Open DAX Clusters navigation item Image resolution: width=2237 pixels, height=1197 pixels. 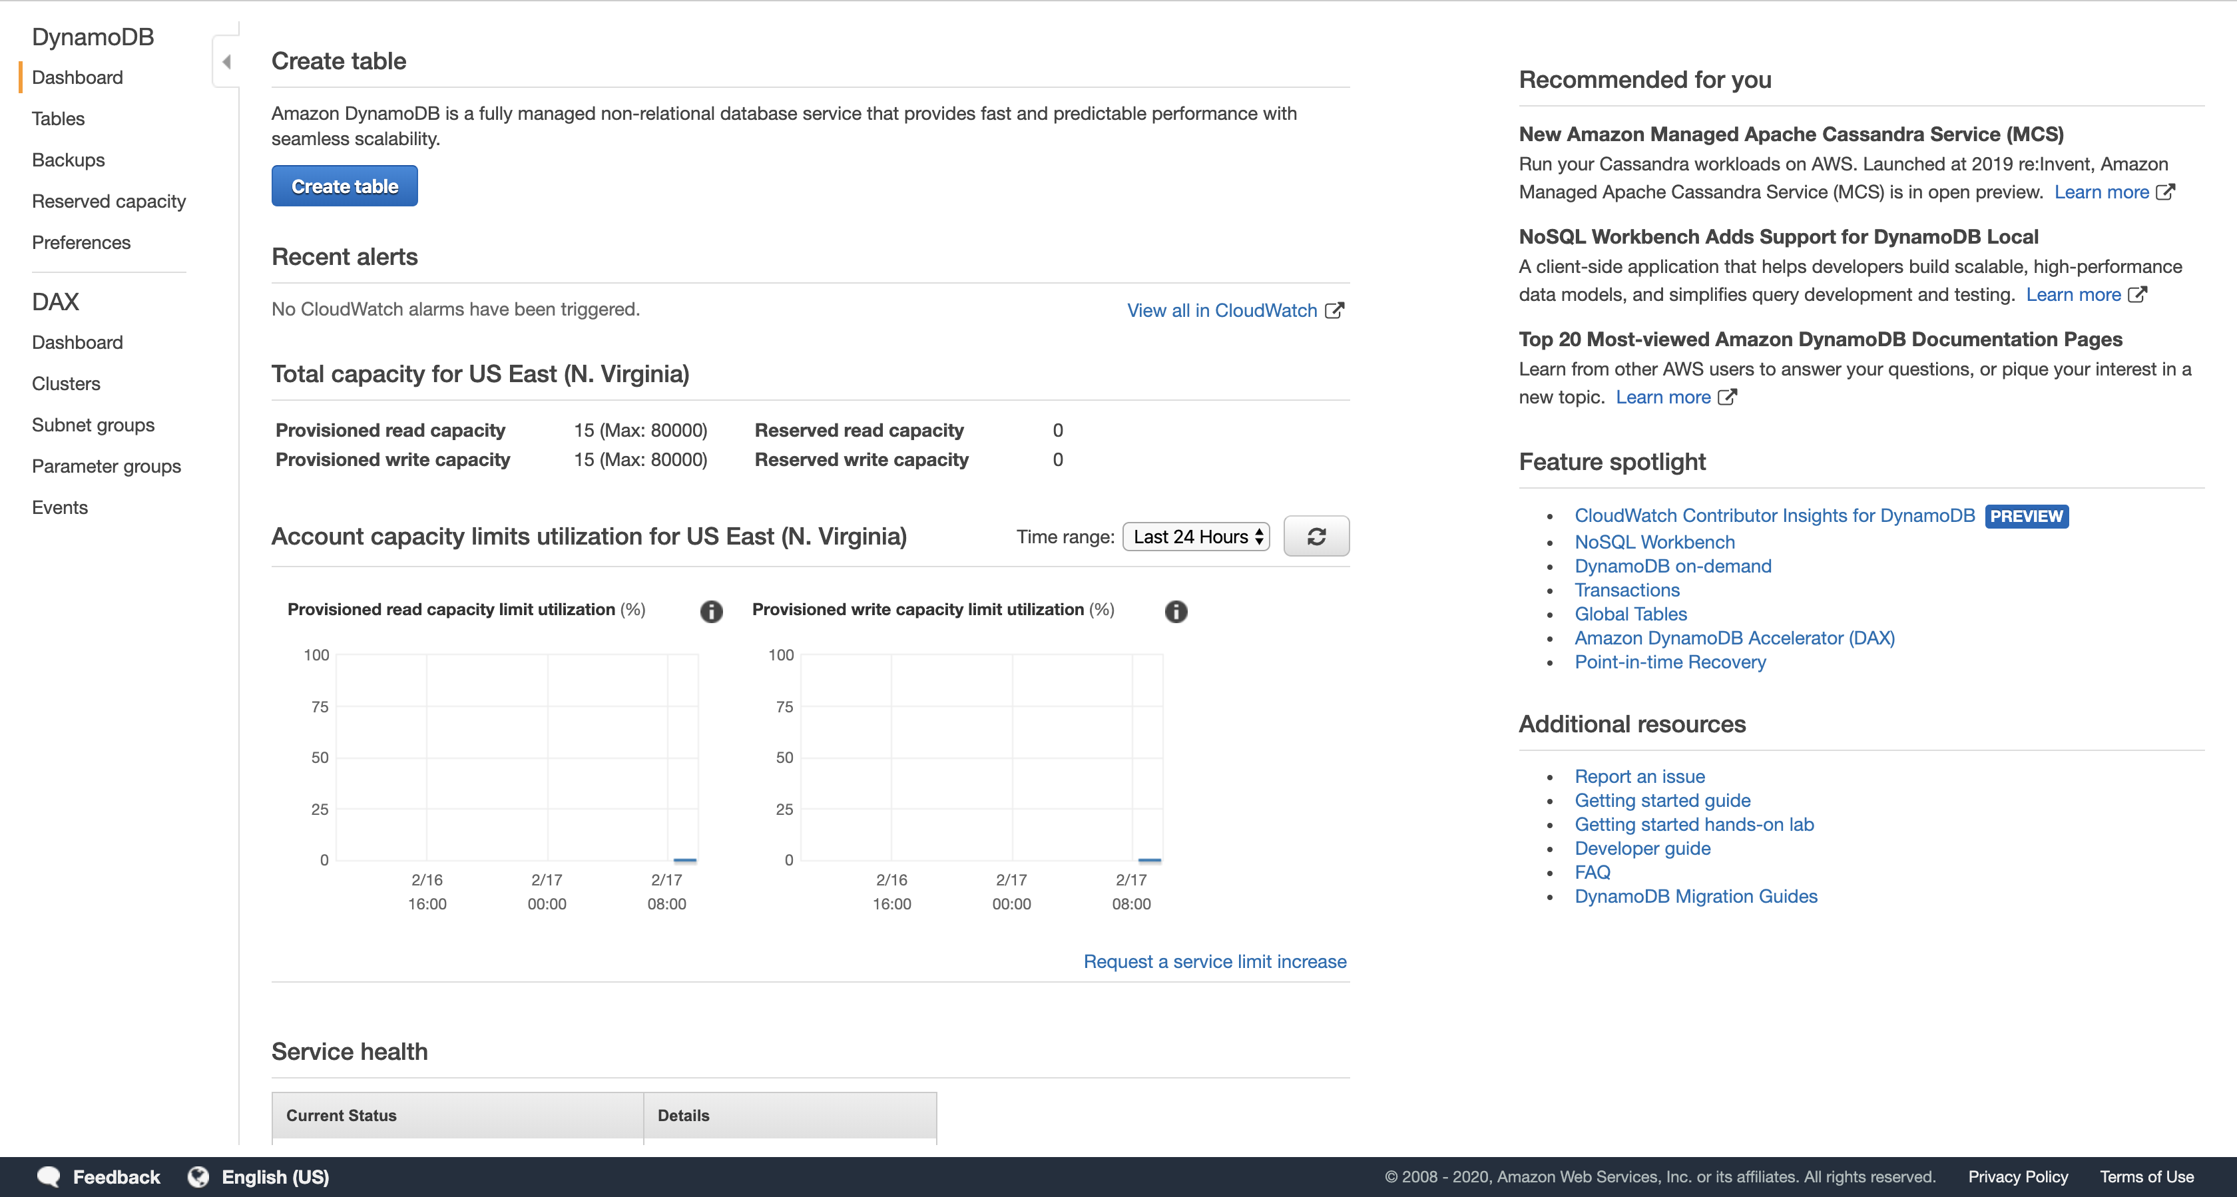coord(66,384)
